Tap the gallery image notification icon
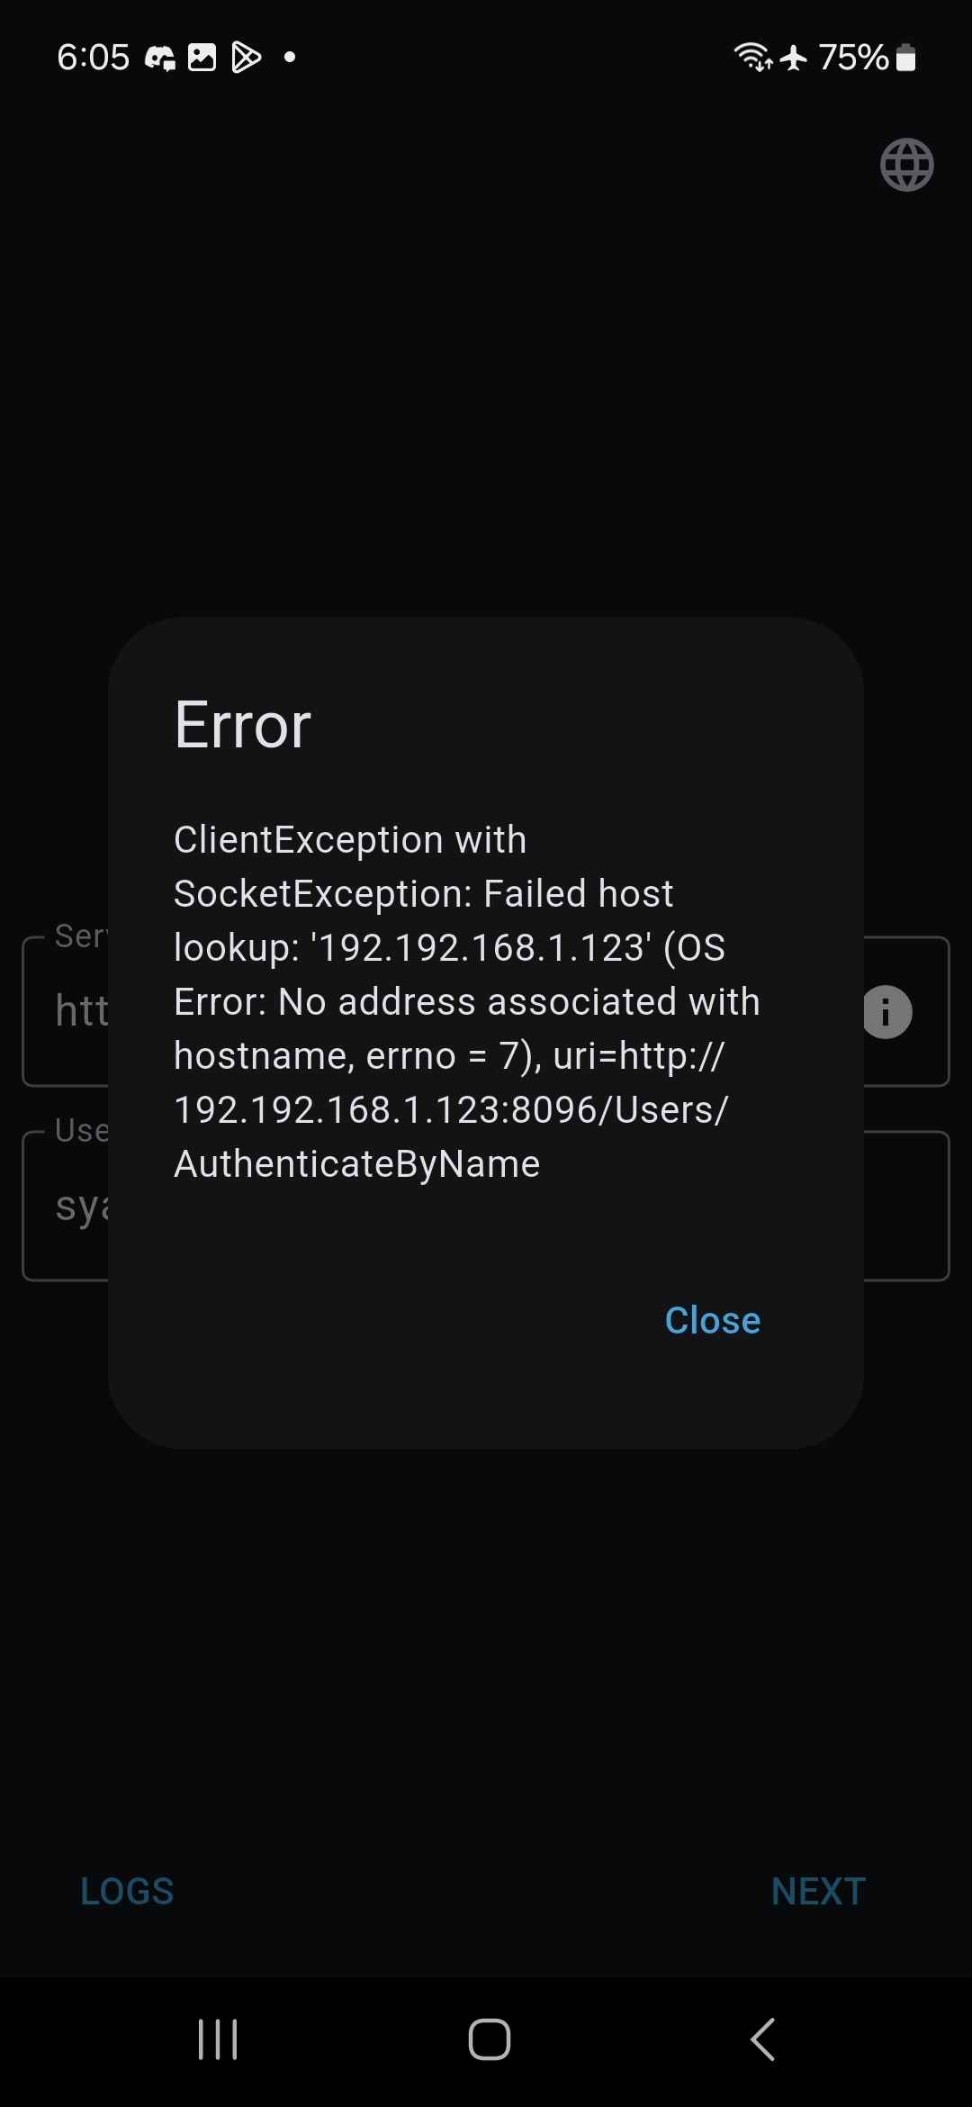Image resolution: width=972 pixels, height=2107 pixels. pyautogui.click(x=202, y=58)
